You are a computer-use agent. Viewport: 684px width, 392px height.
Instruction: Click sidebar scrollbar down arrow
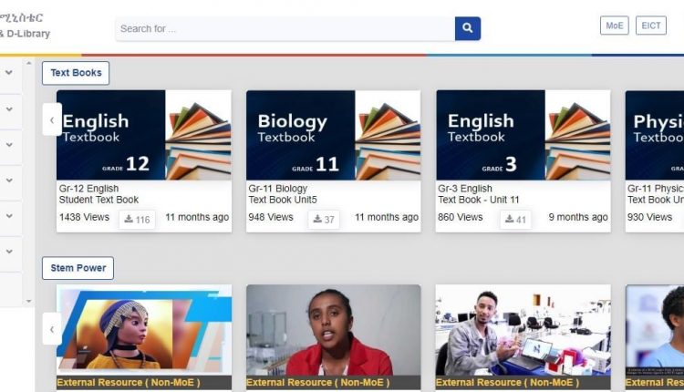[29, 301]
